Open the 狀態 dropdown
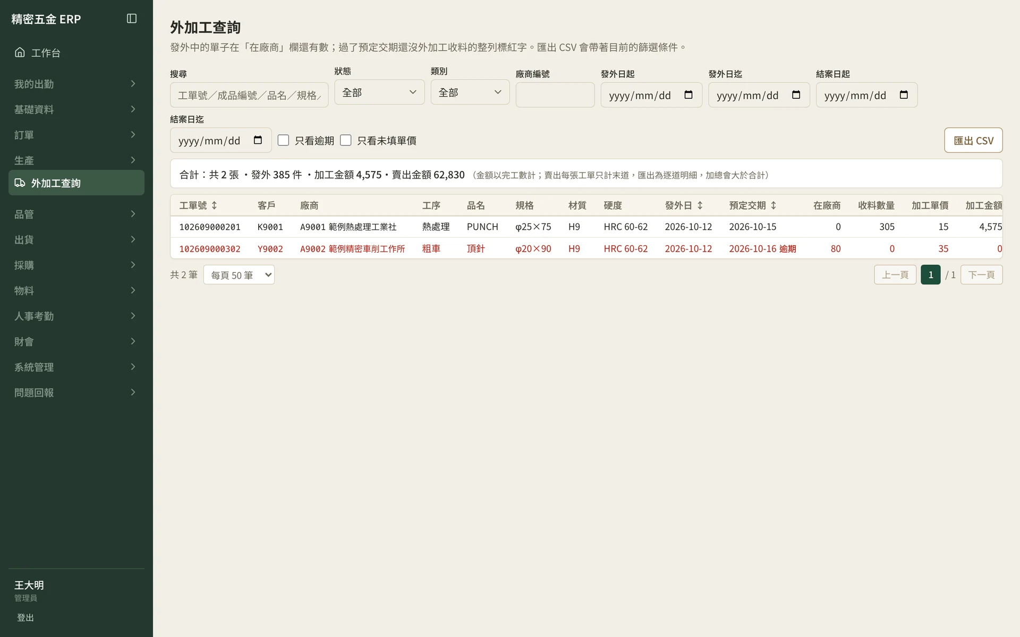The width and height of the screenshot is (1020, 637). pos(379,92)
